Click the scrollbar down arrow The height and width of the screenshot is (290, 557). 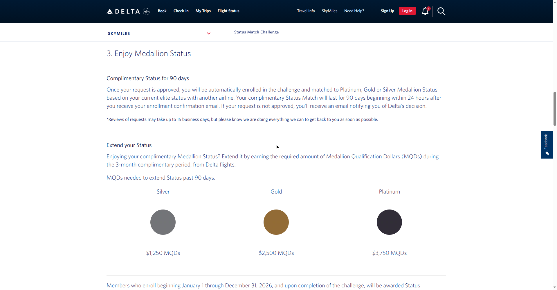(x=555, y=287)
